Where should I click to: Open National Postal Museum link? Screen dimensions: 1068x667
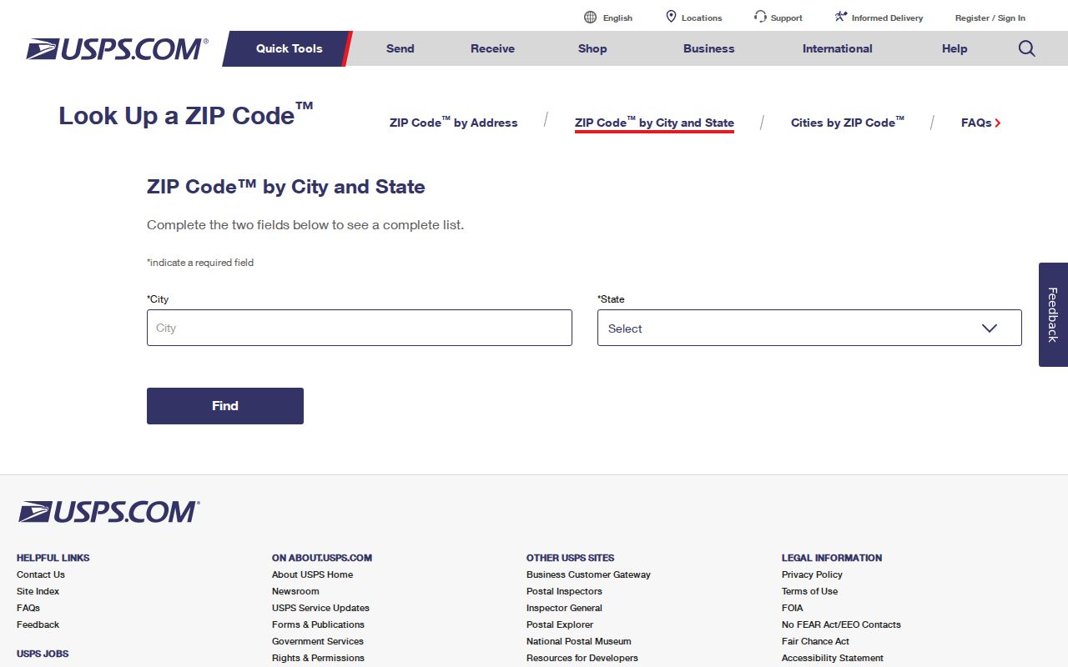click(579, 641)
